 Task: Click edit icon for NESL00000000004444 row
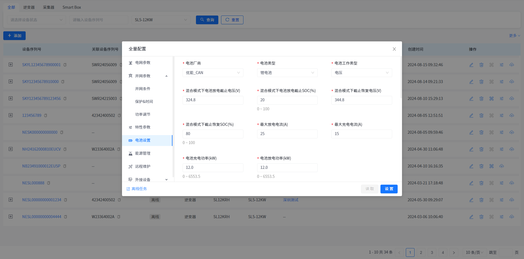471,217
